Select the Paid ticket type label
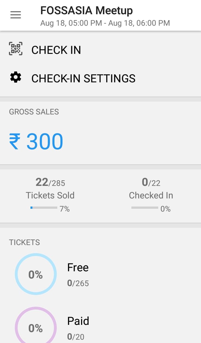Image resolution: width=201 pixels, height=343 pixels. tap(78, 321)
